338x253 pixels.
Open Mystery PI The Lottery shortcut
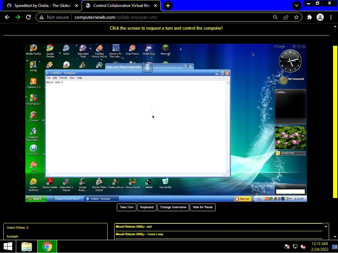(116, 51)
